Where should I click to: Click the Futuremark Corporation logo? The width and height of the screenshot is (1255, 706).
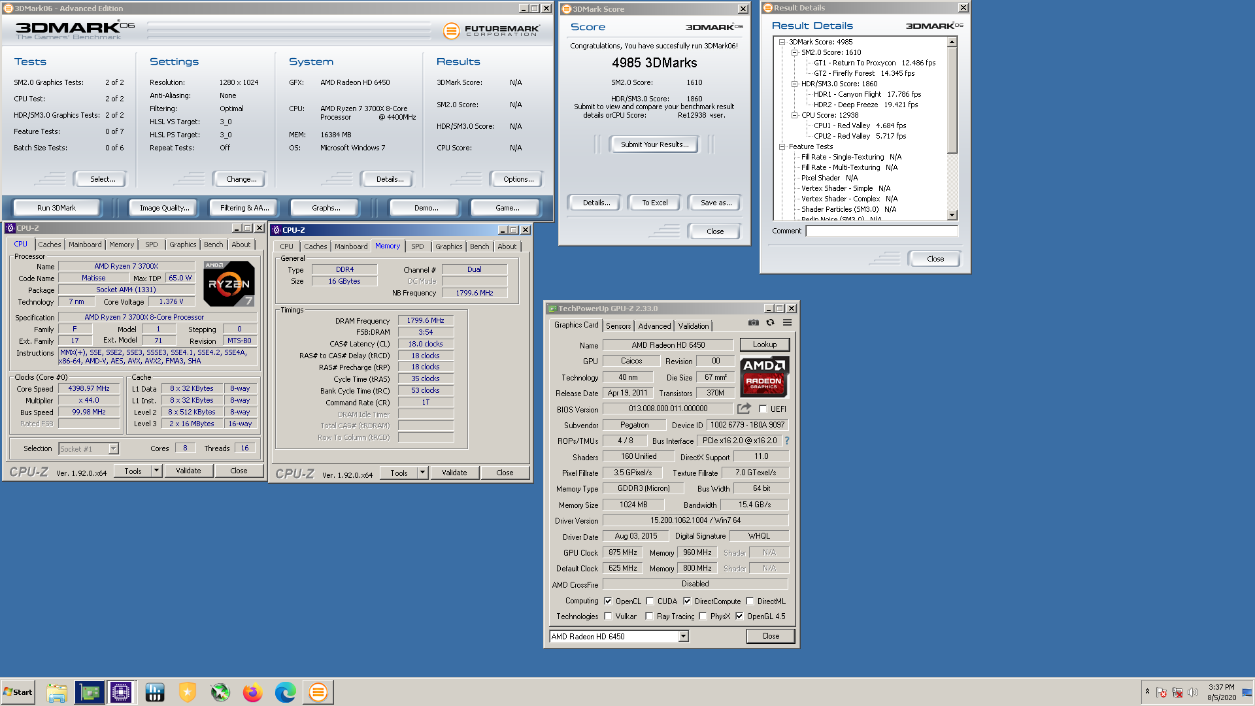(x=491, y=30)
